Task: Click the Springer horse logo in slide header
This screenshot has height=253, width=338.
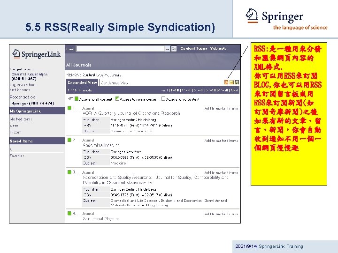Action: pos(252,15)
